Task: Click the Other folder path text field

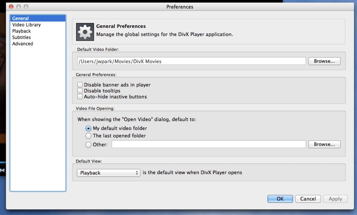Action: coord(209,144)
